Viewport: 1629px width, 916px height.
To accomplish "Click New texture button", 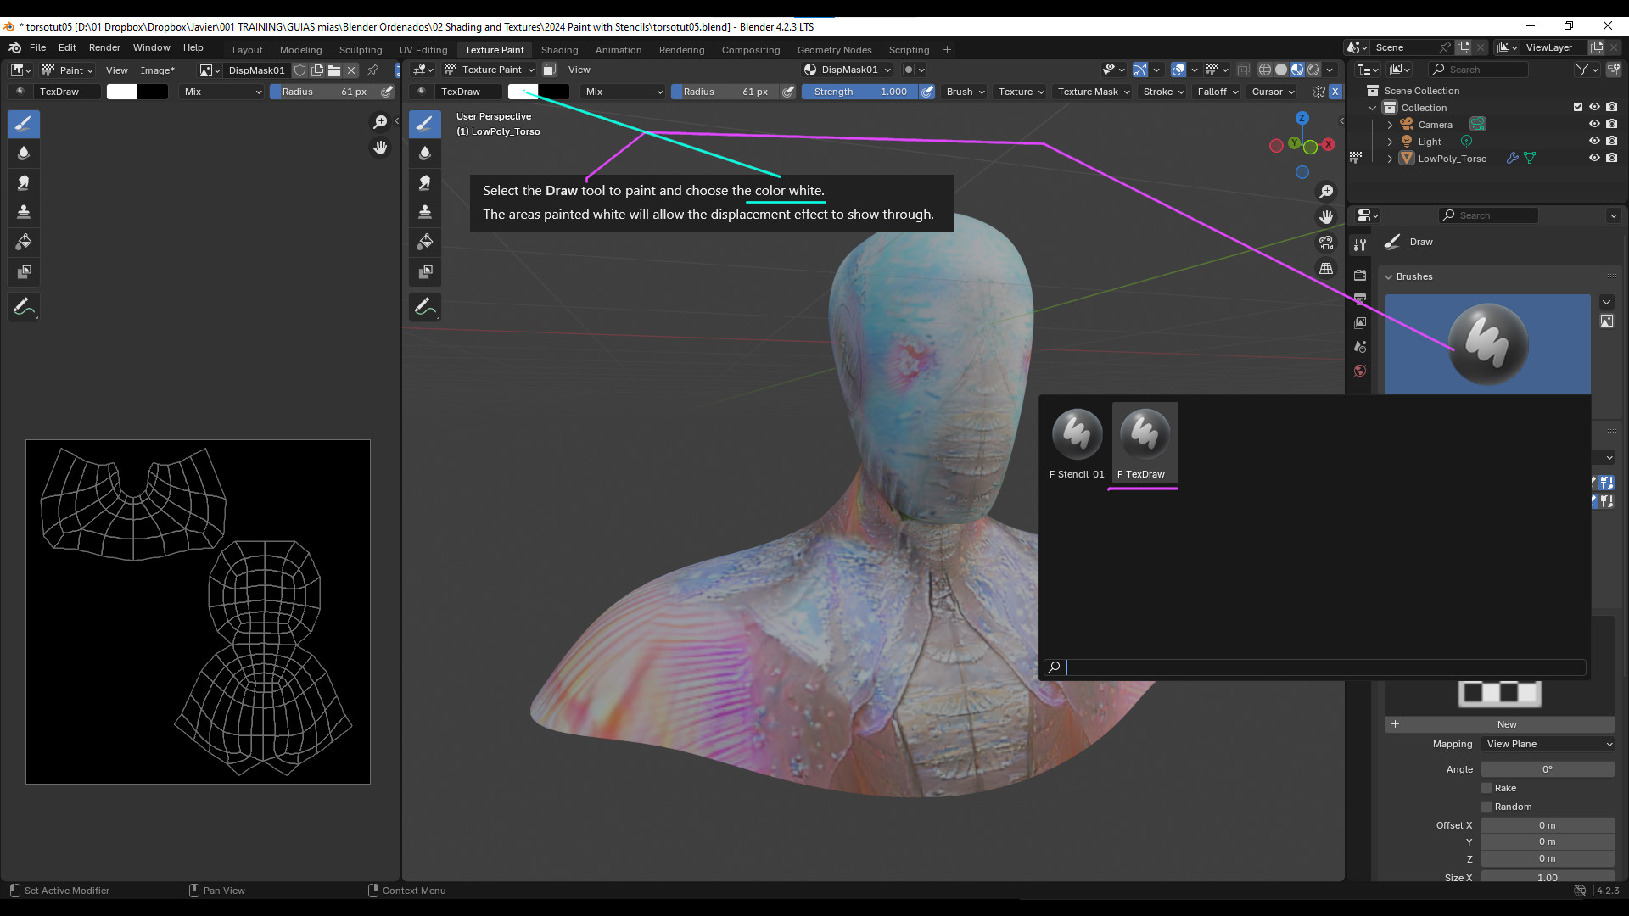I will coord(1507,724).
